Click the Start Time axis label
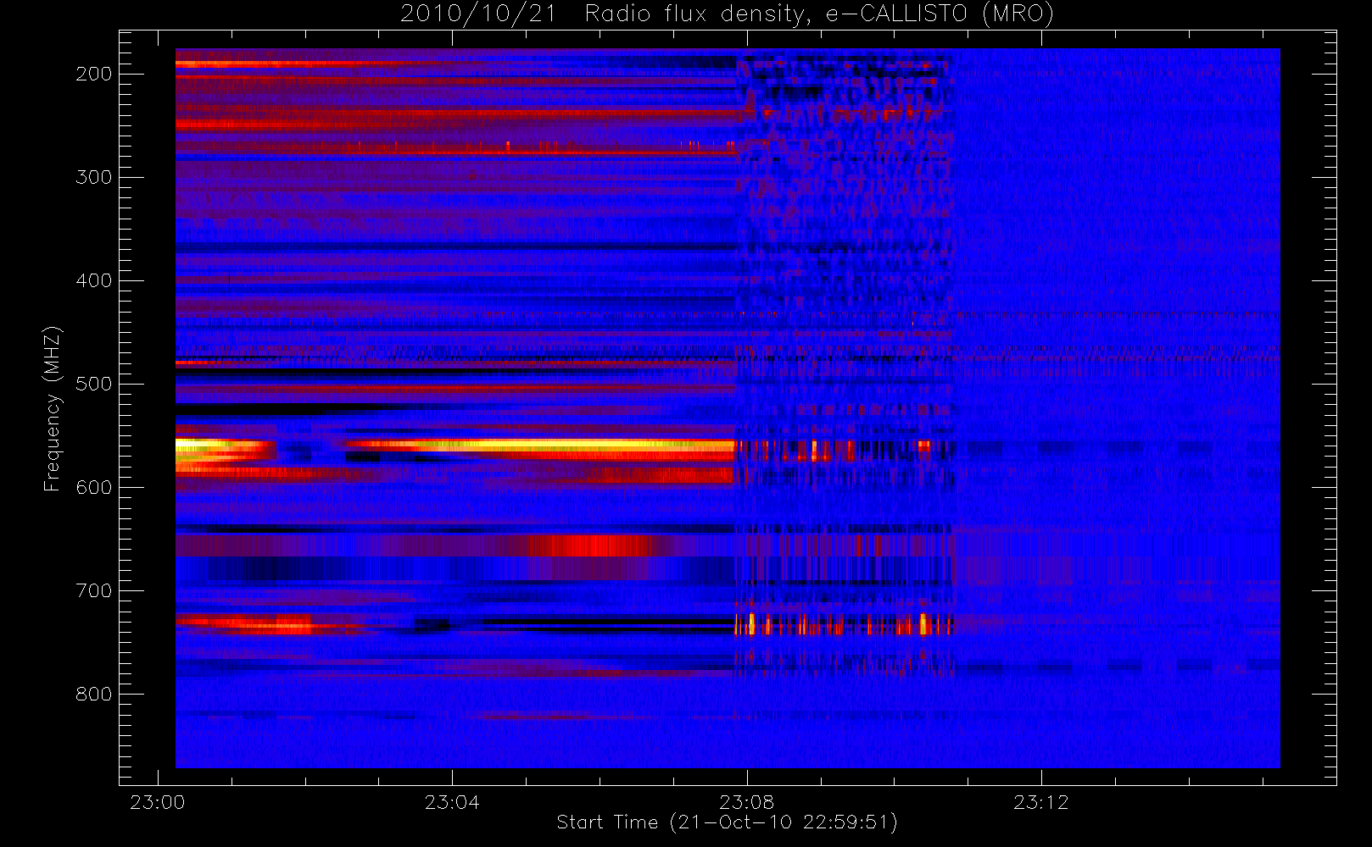The image size is (1372, 847). [727, 822]
